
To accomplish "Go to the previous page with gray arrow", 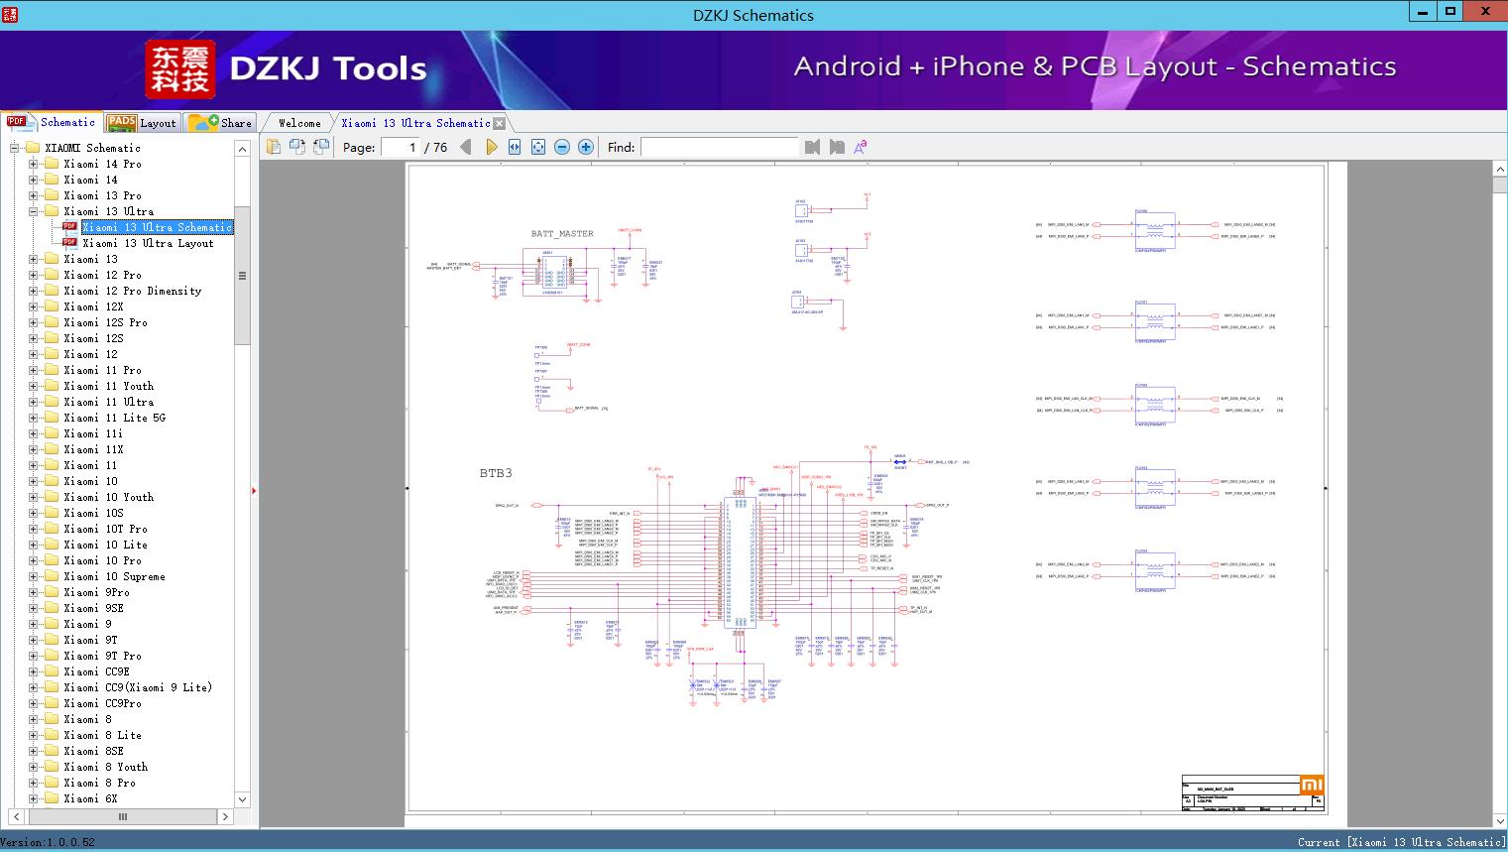I will coord(466,147).
